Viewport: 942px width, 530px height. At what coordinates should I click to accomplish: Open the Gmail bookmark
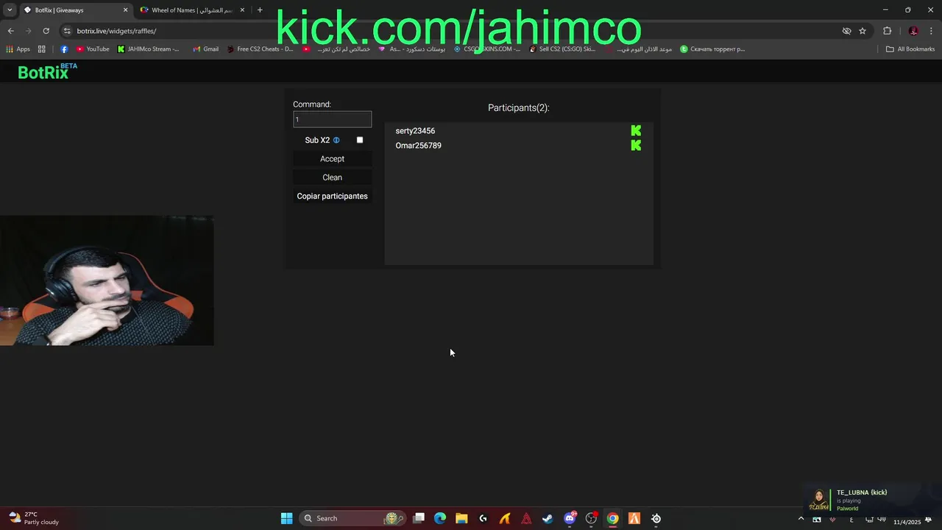point(205,49)
